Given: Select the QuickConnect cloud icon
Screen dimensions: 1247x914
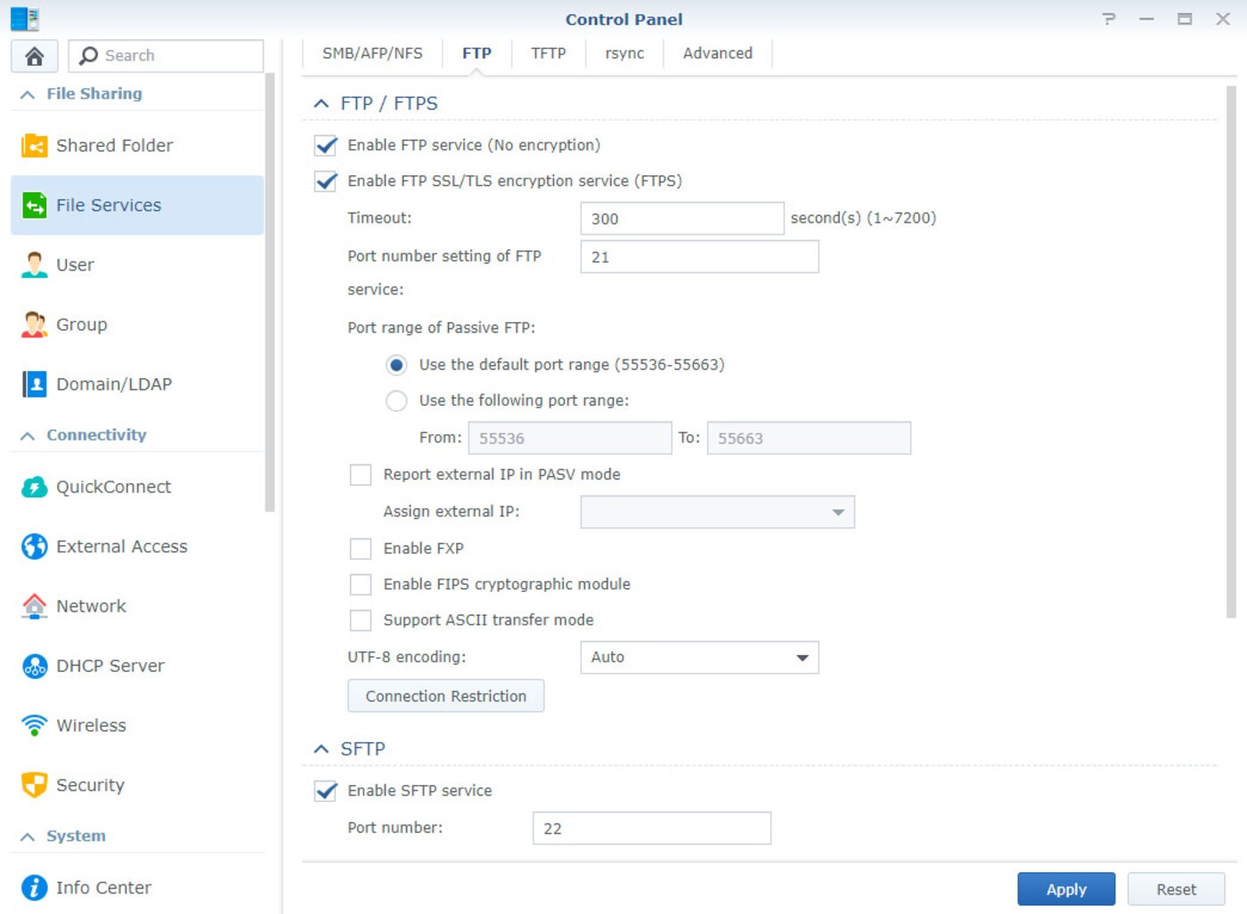Looking at the screenshot, I should tap(33, 487).
